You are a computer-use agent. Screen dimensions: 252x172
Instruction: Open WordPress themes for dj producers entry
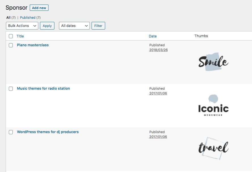point(48,132)
